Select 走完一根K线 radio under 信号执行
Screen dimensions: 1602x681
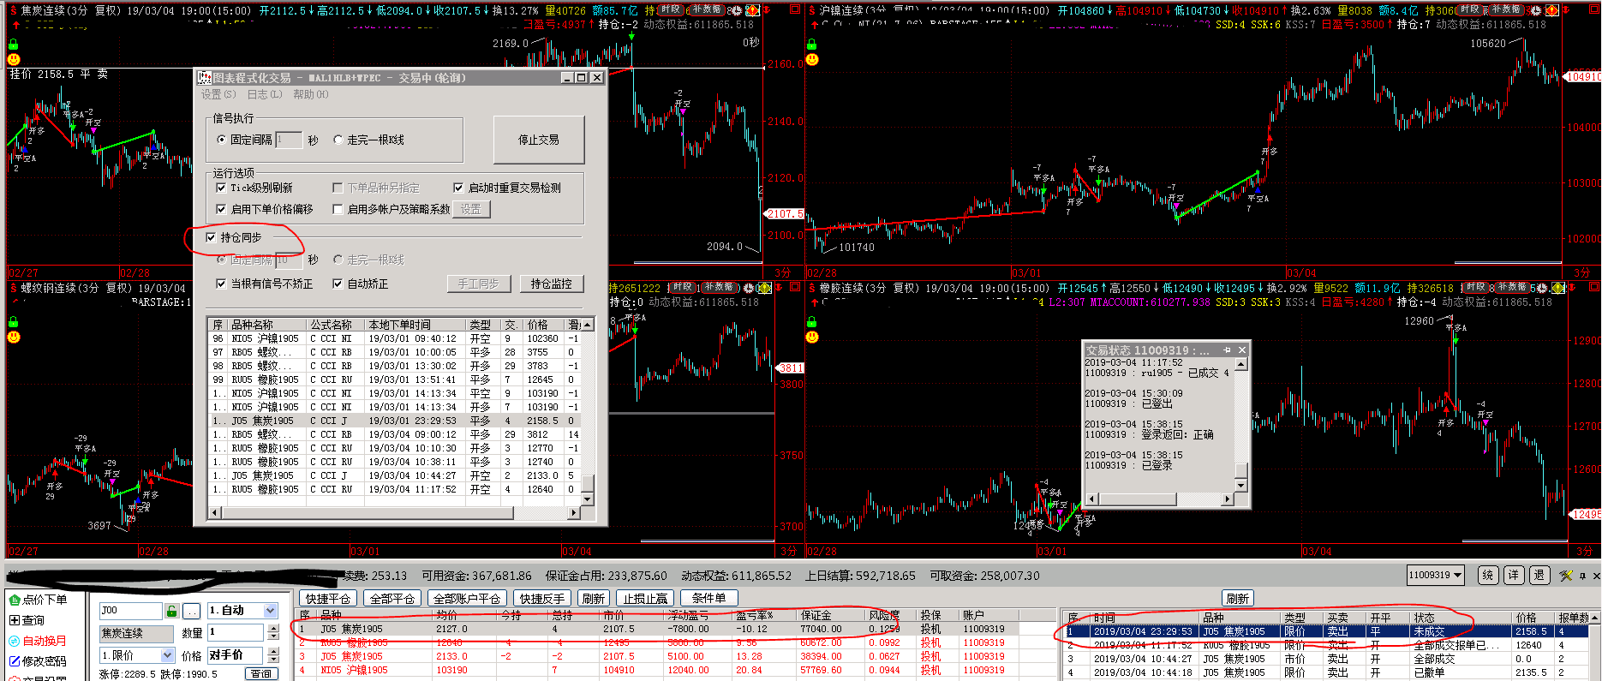338,140
